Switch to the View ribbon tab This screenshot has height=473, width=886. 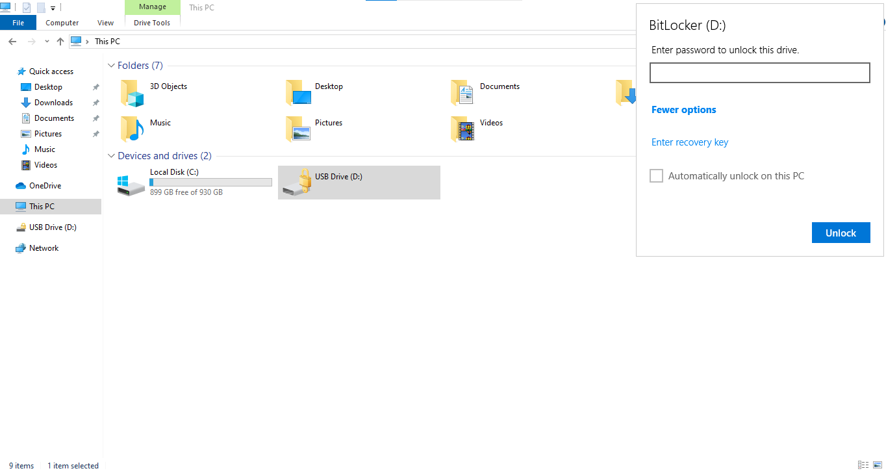point(106,23)
